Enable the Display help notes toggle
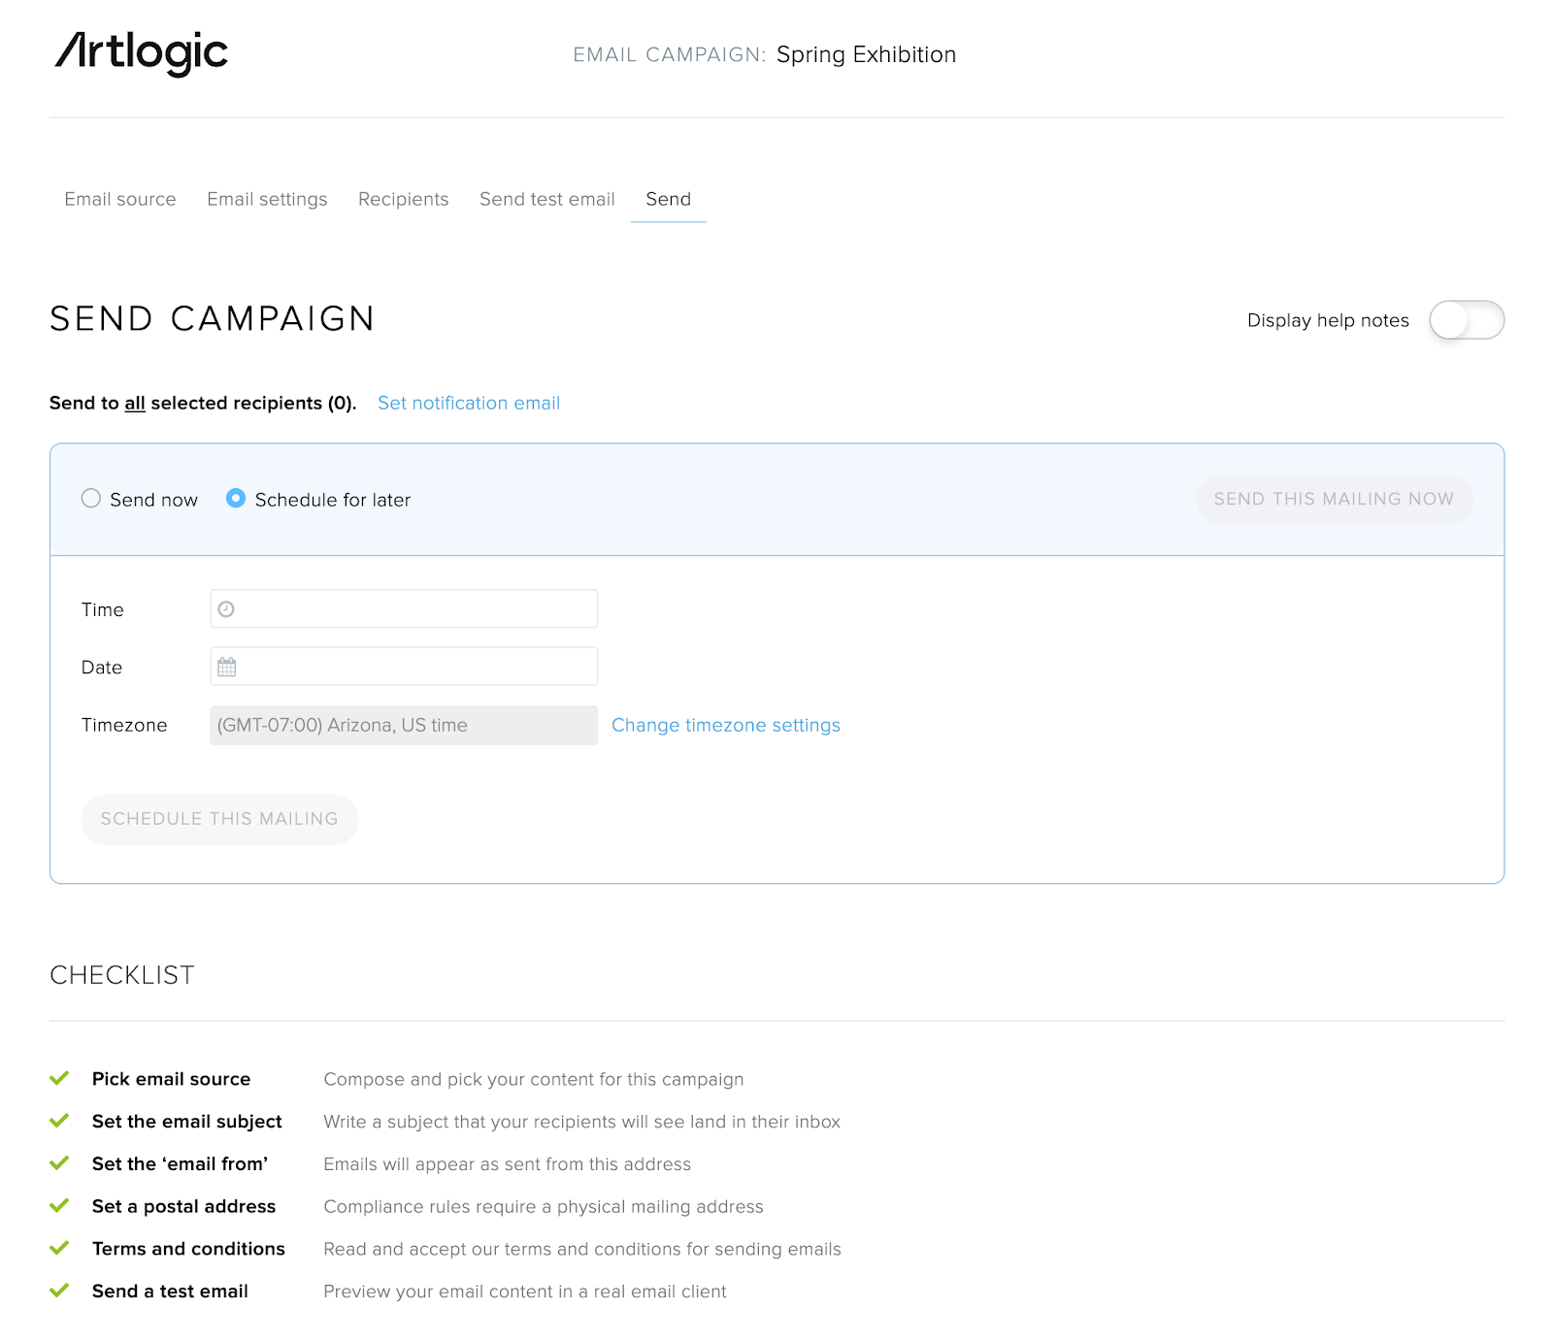Viewport: 1553px width, 1340px height. click(x=1466, y=320)
